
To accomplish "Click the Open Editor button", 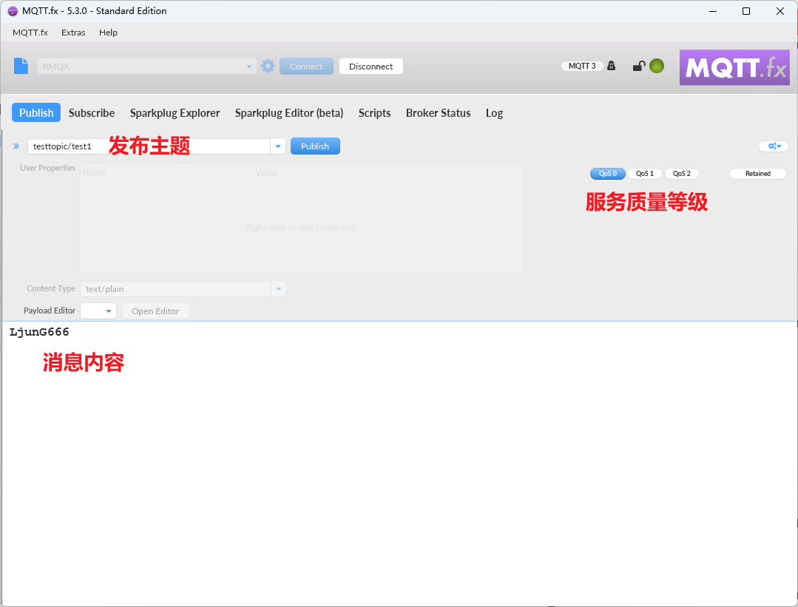I will coord(155,311).
